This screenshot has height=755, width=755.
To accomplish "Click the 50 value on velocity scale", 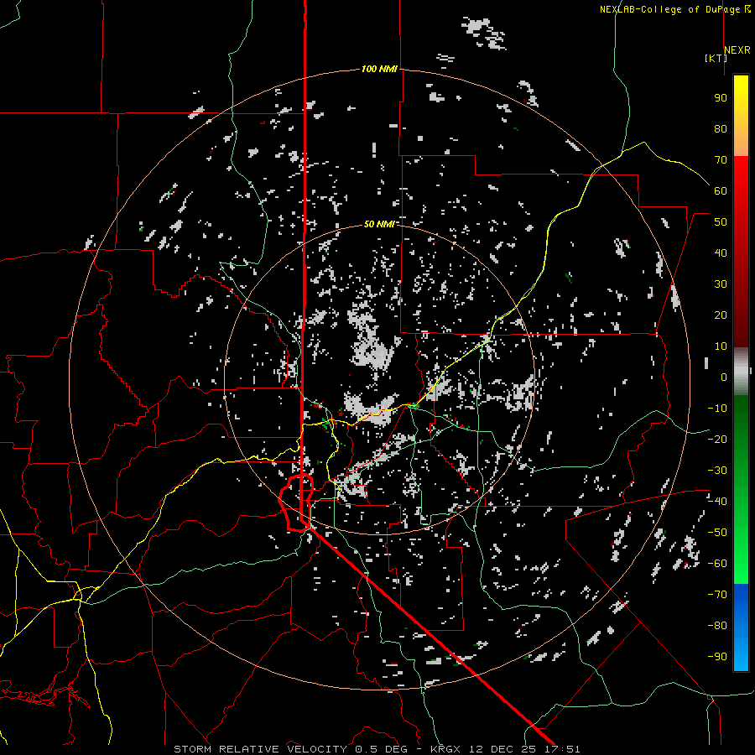I will (x=721, y=222).
